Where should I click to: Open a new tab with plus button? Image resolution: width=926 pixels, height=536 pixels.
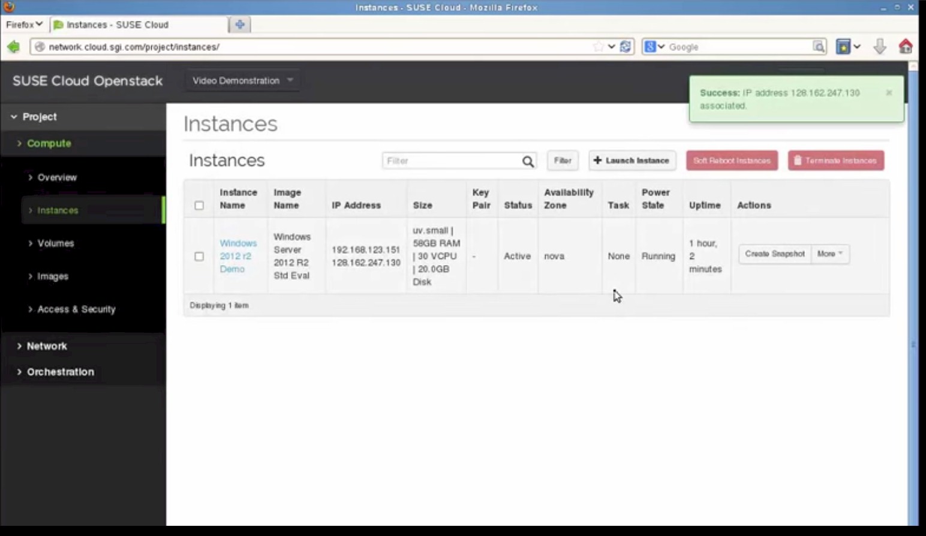click(x=240, y=25)
